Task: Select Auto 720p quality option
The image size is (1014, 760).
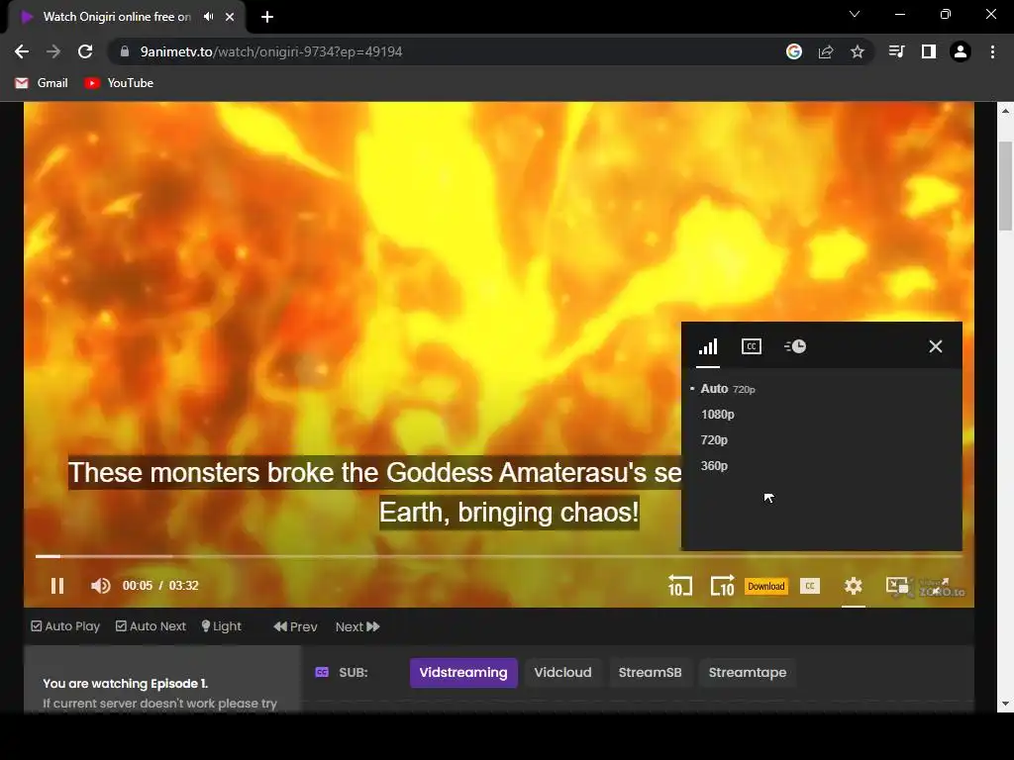Action: [x=728, y=389]
